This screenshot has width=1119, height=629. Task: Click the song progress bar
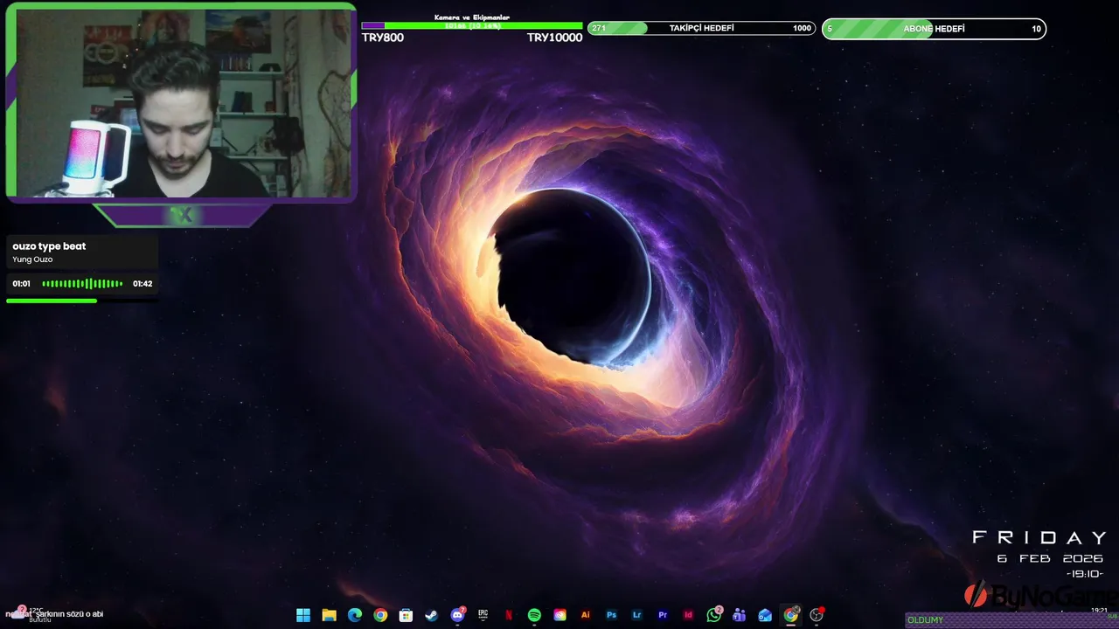click(x=81, y=301)
